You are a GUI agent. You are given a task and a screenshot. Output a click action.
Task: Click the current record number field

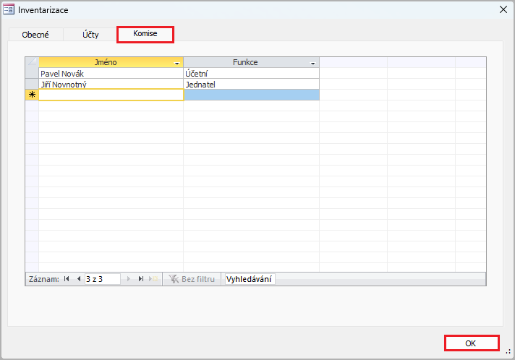click(103, 278)
